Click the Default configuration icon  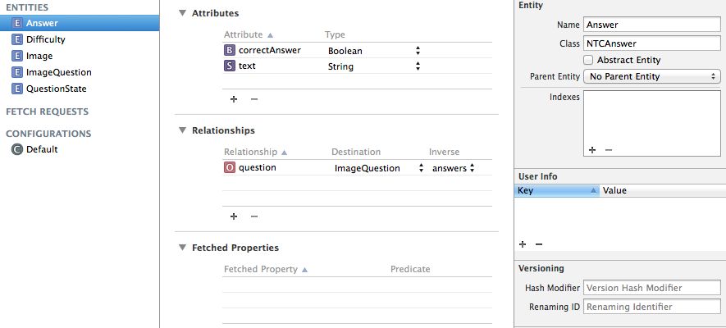point(17,149)
